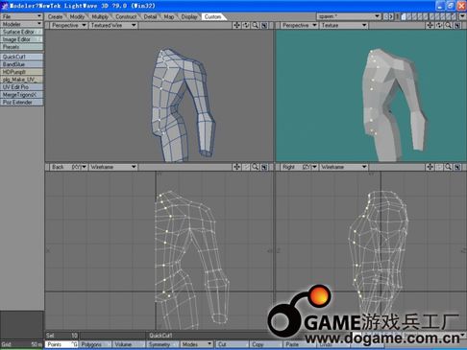Open the Modes dropdown at bottom

click(x=196, y=344)
